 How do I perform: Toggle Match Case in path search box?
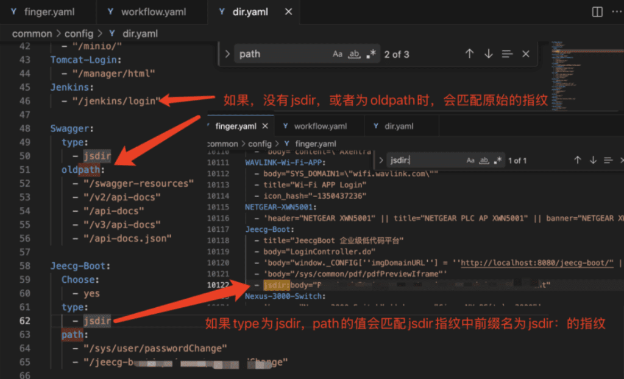338,54
